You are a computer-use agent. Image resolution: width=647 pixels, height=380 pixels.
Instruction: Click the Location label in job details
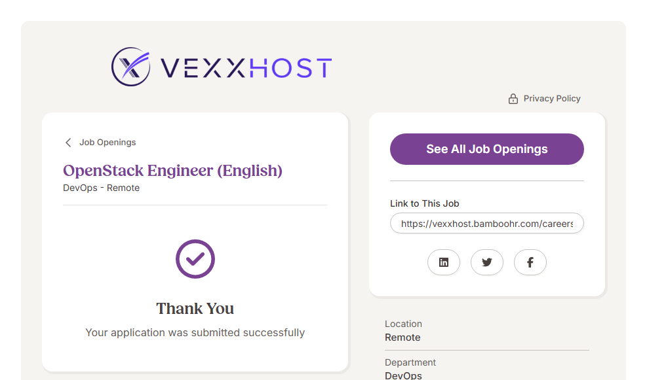[x=403, y=324]
